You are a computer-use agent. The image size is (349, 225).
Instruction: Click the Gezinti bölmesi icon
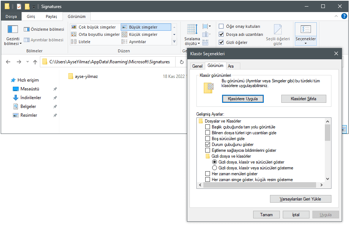click(13, 30)
